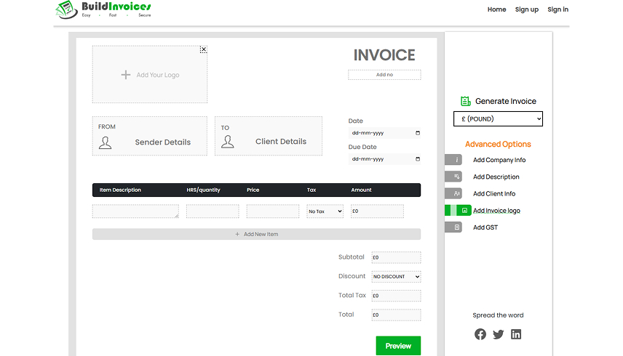Go to the Home menu item
Viewport: 623px width, 356px height.
coord(496,9)
